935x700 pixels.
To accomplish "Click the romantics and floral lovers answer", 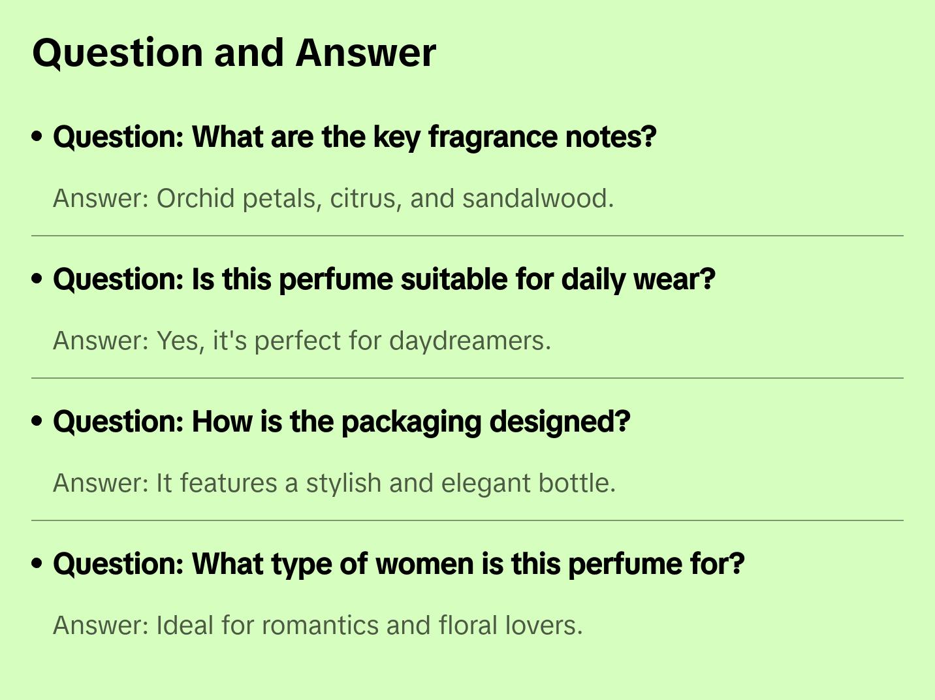I will 317,626.
